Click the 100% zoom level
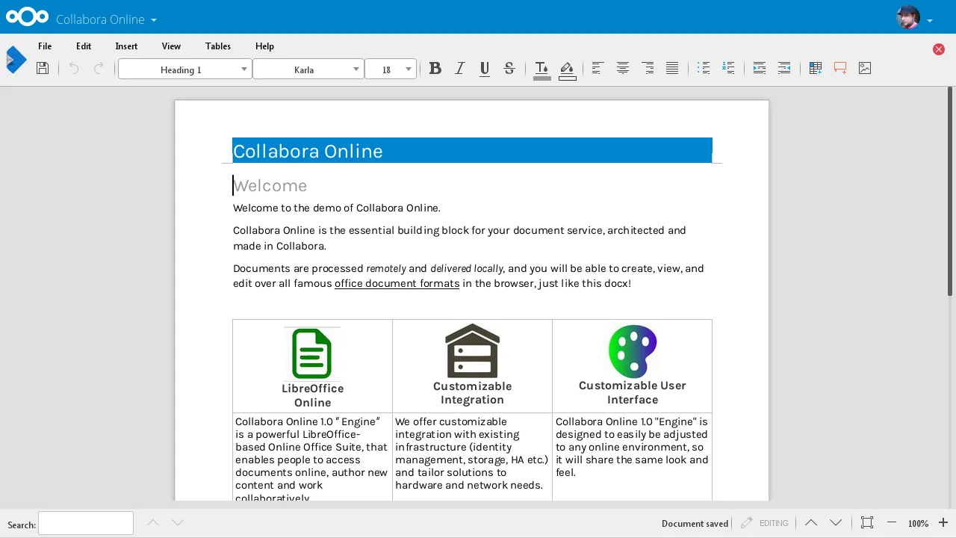The width and height of the screenshot is (956, 538). click(x=918, y=524)
